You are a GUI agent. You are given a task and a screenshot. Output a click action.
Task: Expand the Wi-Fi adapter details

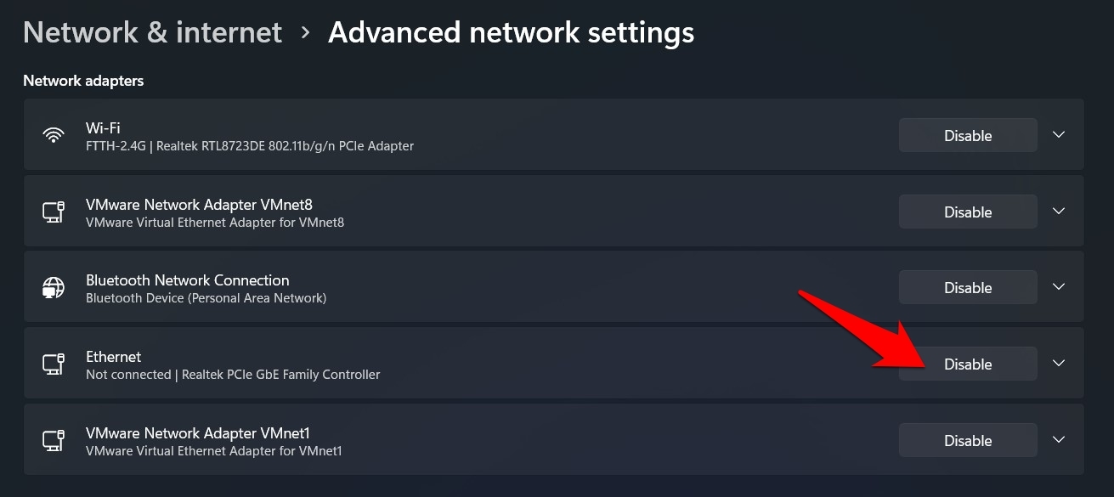[x=1059, y=134]
